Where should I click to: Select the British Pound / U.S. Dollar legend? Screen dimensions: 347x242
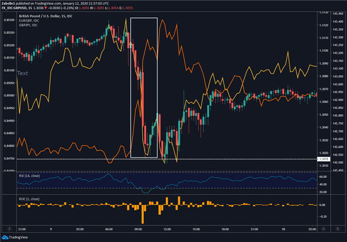(x=45, y=16)
